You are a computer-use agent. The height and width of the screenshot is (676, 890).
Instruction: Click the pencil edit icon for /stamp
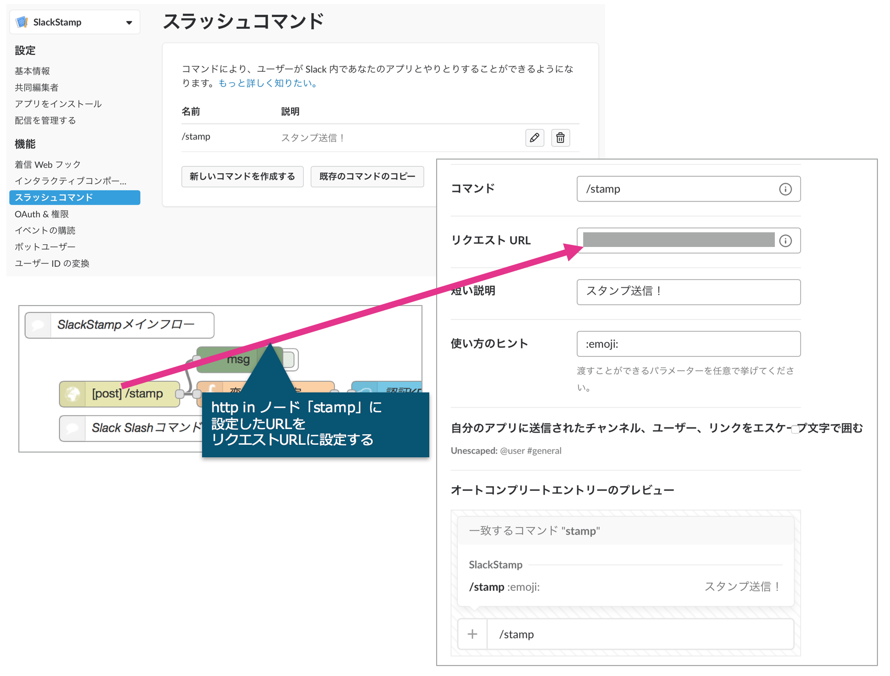click(x=535, y=138)
